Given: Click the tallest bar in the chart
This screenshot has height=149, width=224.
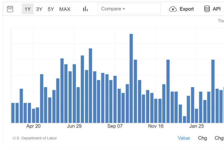Looking at the screenshot, I should coord(131,78).
